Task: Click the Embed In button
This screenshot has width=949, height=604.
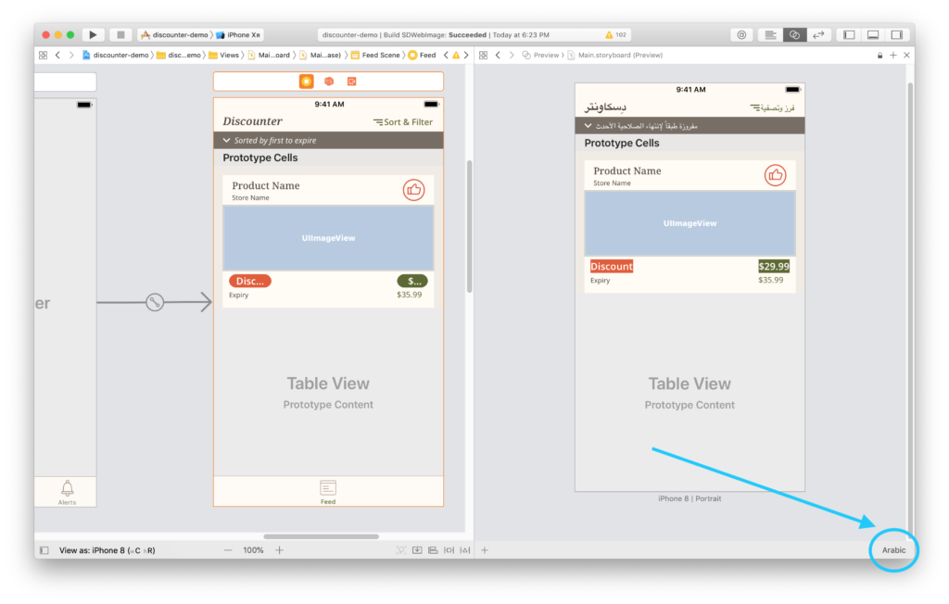Action: 417,550
